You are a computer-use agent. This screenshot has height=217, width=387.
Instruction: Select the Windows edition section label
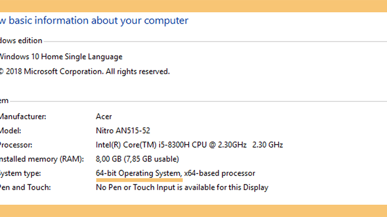(x=21, y=41)
